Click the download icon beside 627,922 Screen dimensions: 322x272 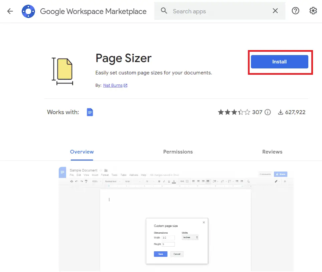281,112
